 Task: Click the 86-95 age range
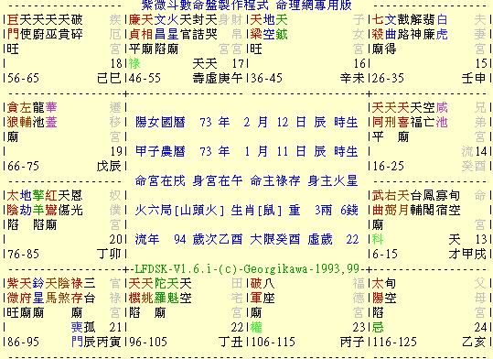point(23,342)
